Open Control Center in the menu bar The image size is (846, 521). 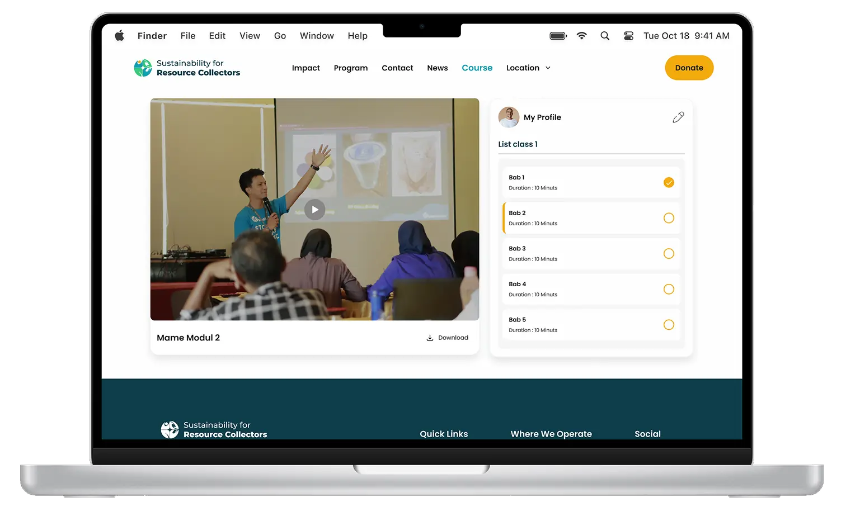tap(628, 36)
